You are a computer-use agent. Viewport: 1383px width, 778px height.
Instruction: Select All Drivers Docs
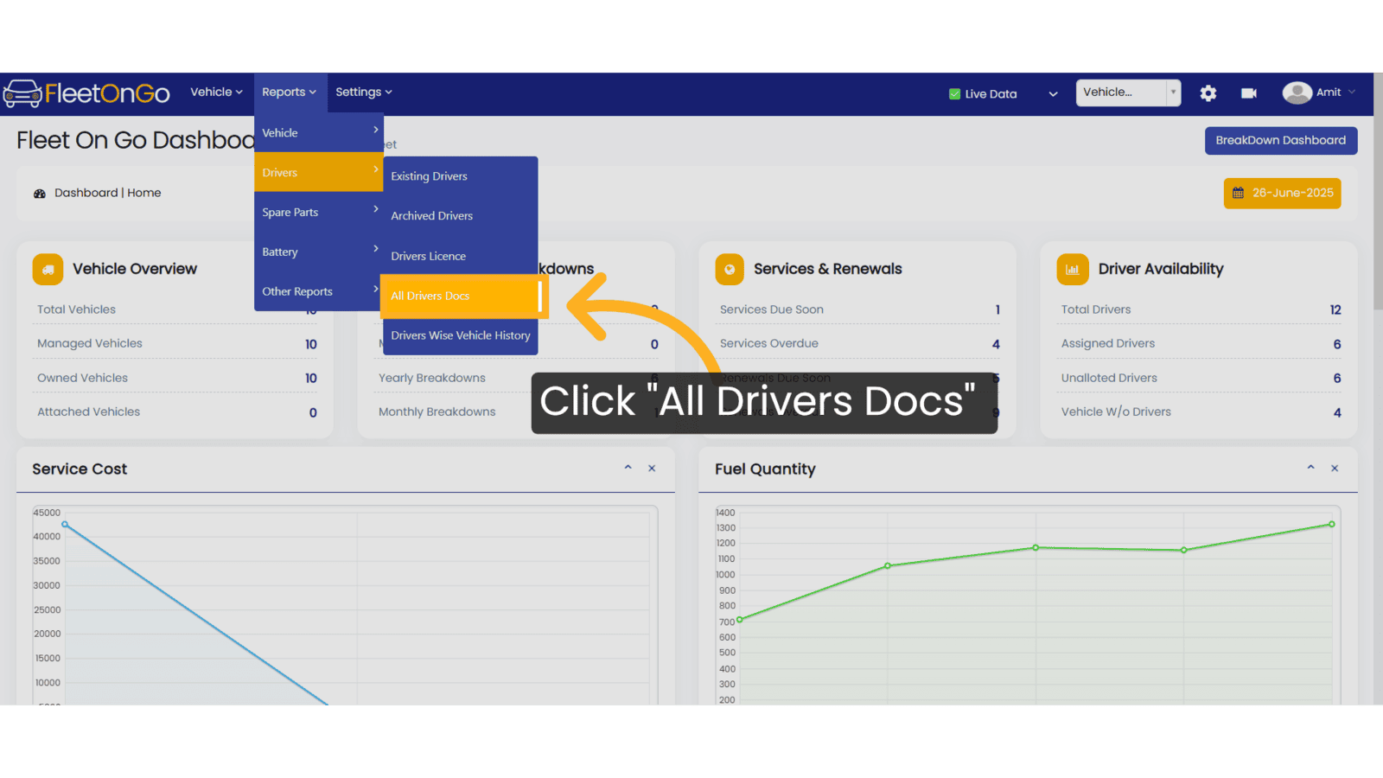460,296
